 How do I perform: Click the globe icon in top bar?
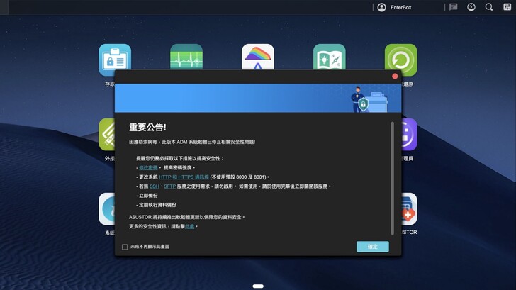(x=471, y=7)
